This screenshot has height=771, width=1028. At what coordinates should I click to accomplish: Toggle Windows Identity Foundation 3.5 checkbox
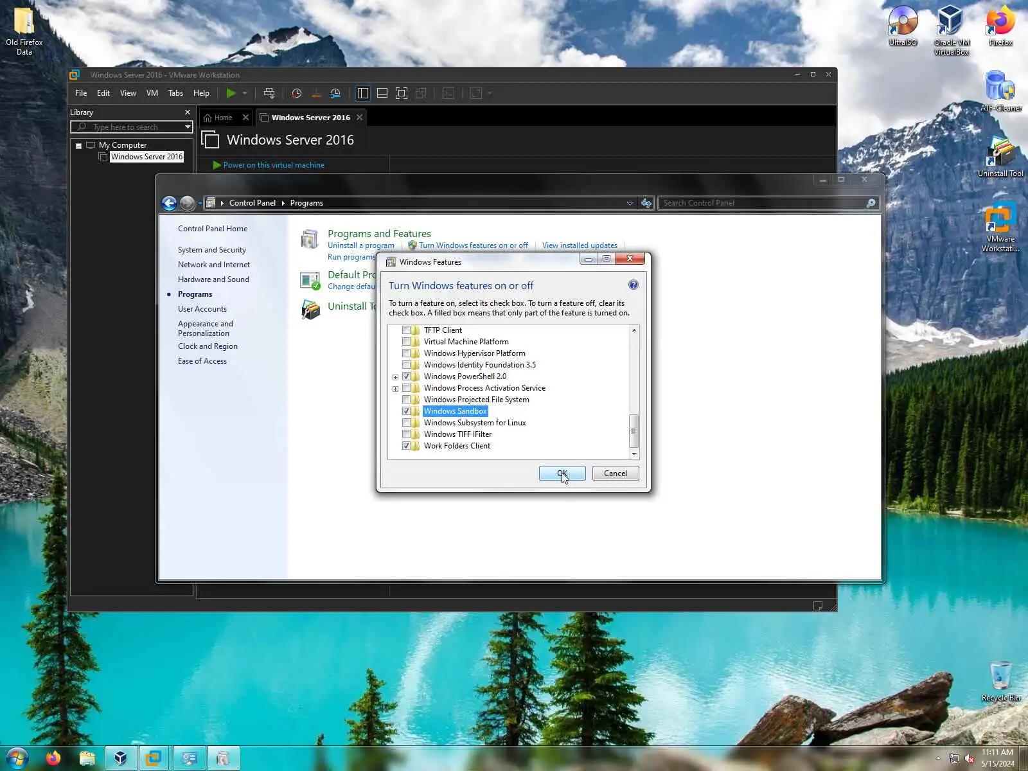pos(406,365)
